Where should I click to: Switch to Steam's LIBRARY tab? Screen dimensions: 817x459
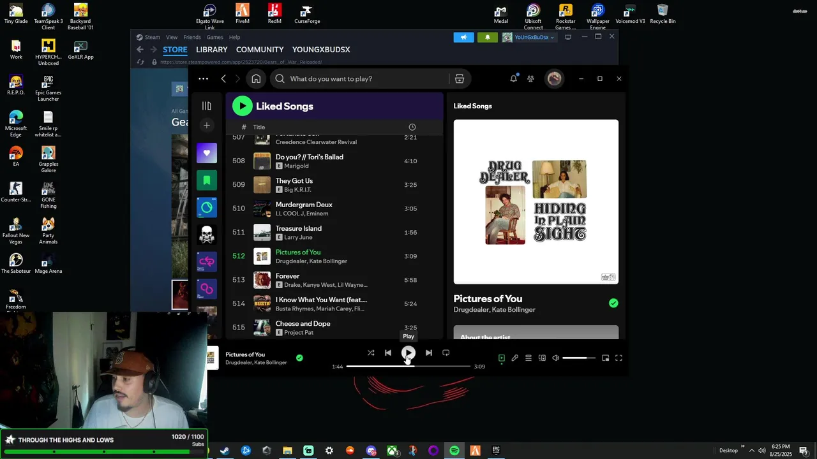pyautogui.click(x=211, y=49)
